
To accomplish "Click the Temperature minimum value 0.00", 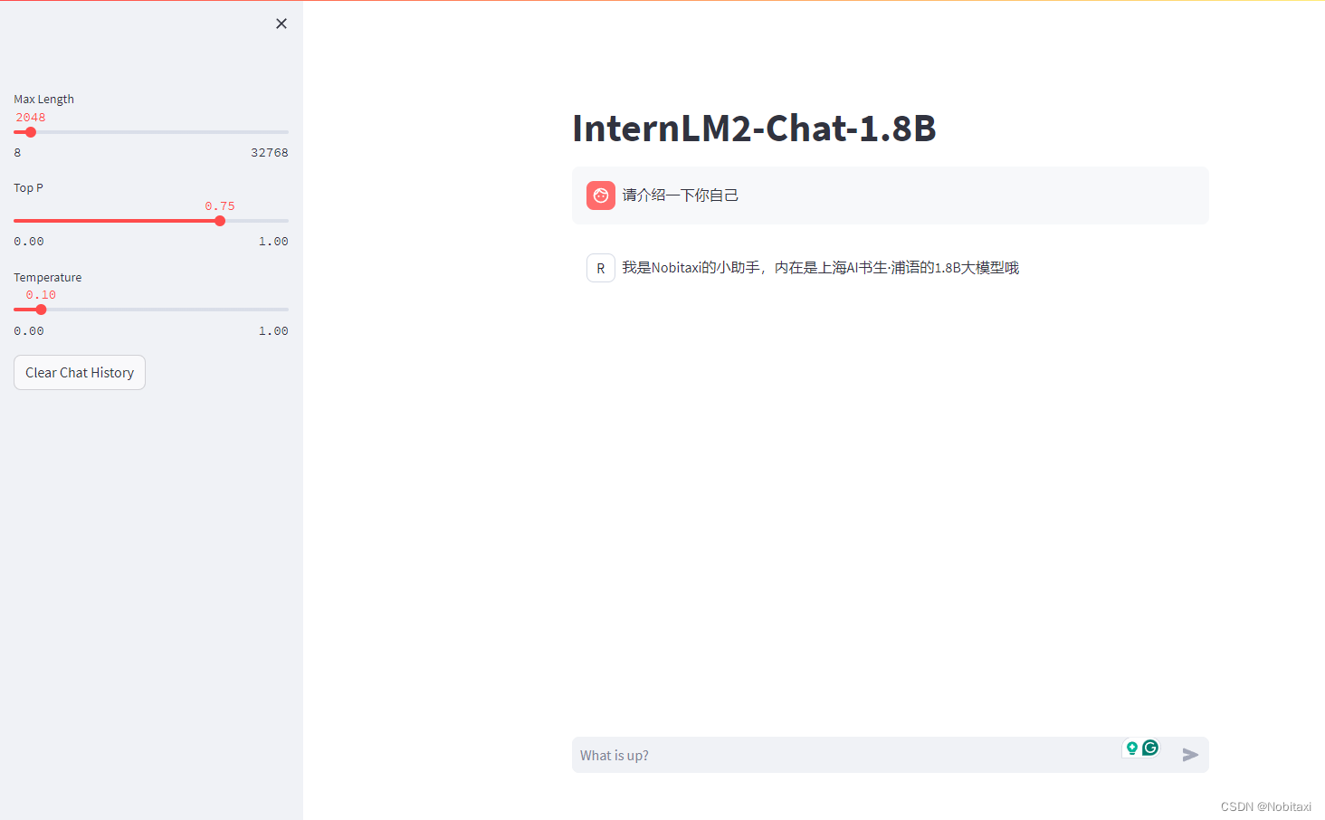I will point(29,330).
